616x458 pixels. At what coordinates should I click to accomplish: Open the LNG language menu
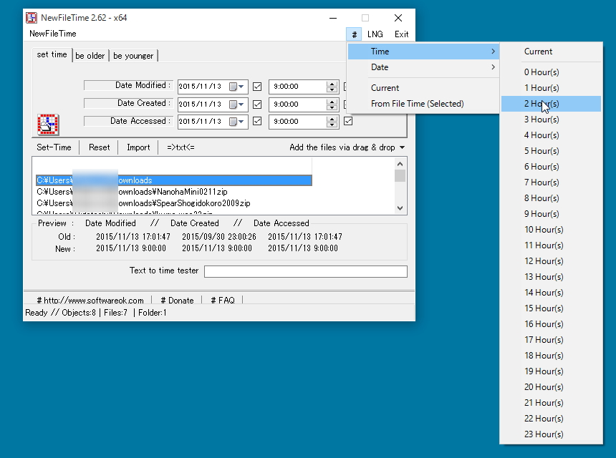pos(375,34)
